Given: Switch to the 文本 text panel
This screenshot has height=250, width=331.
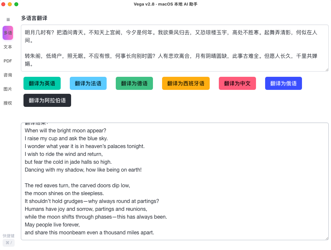Looking at the screenshot, I should tap(8, 47).
